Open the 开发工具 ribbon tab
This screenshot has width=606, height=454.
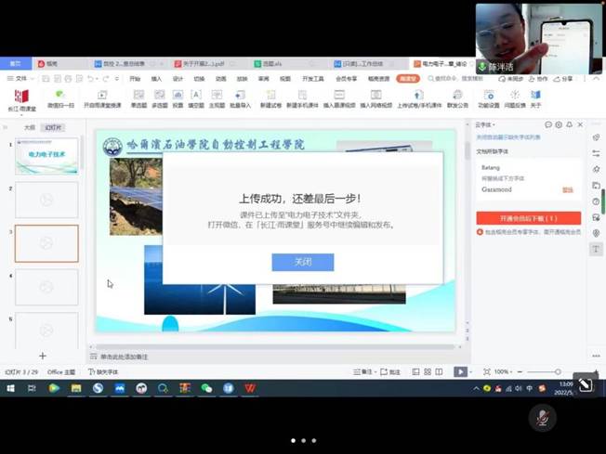pos(312,79)
